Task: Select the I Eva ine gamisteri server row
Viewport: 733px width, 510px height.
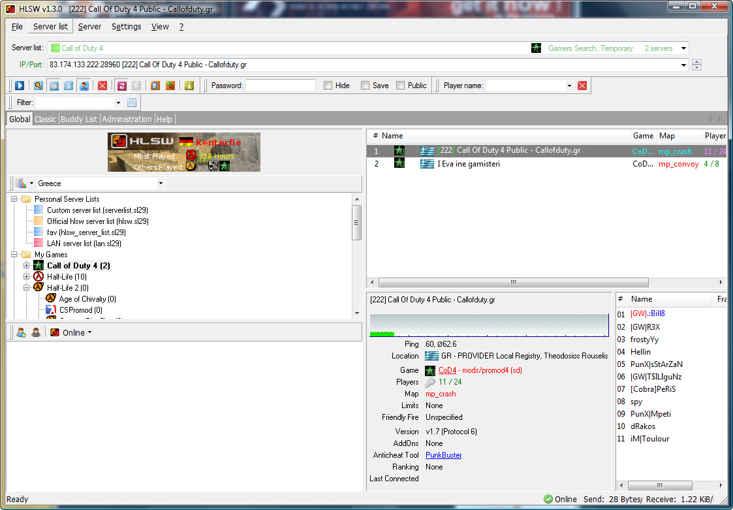Action: (547, 164)
